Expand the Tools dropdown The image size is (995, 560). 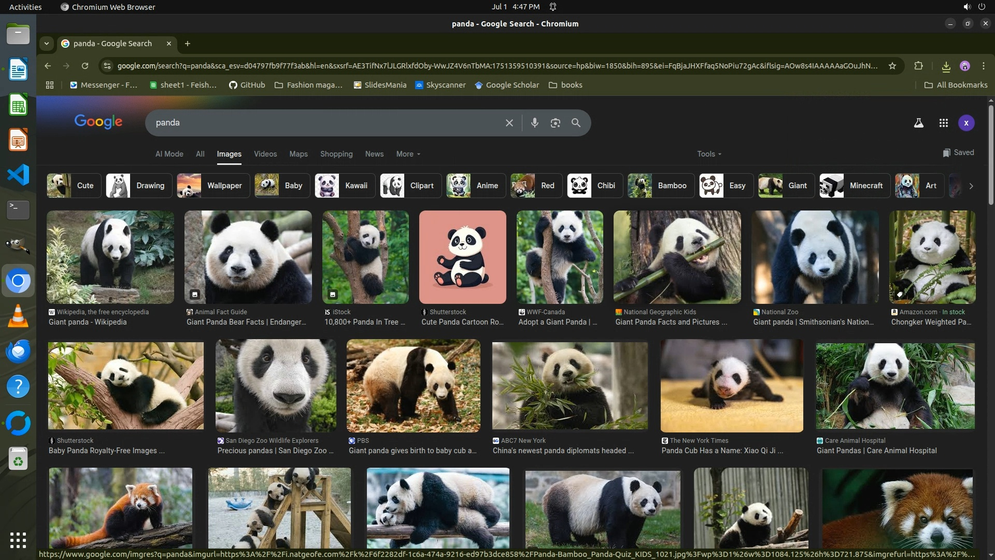pos(708,154)
